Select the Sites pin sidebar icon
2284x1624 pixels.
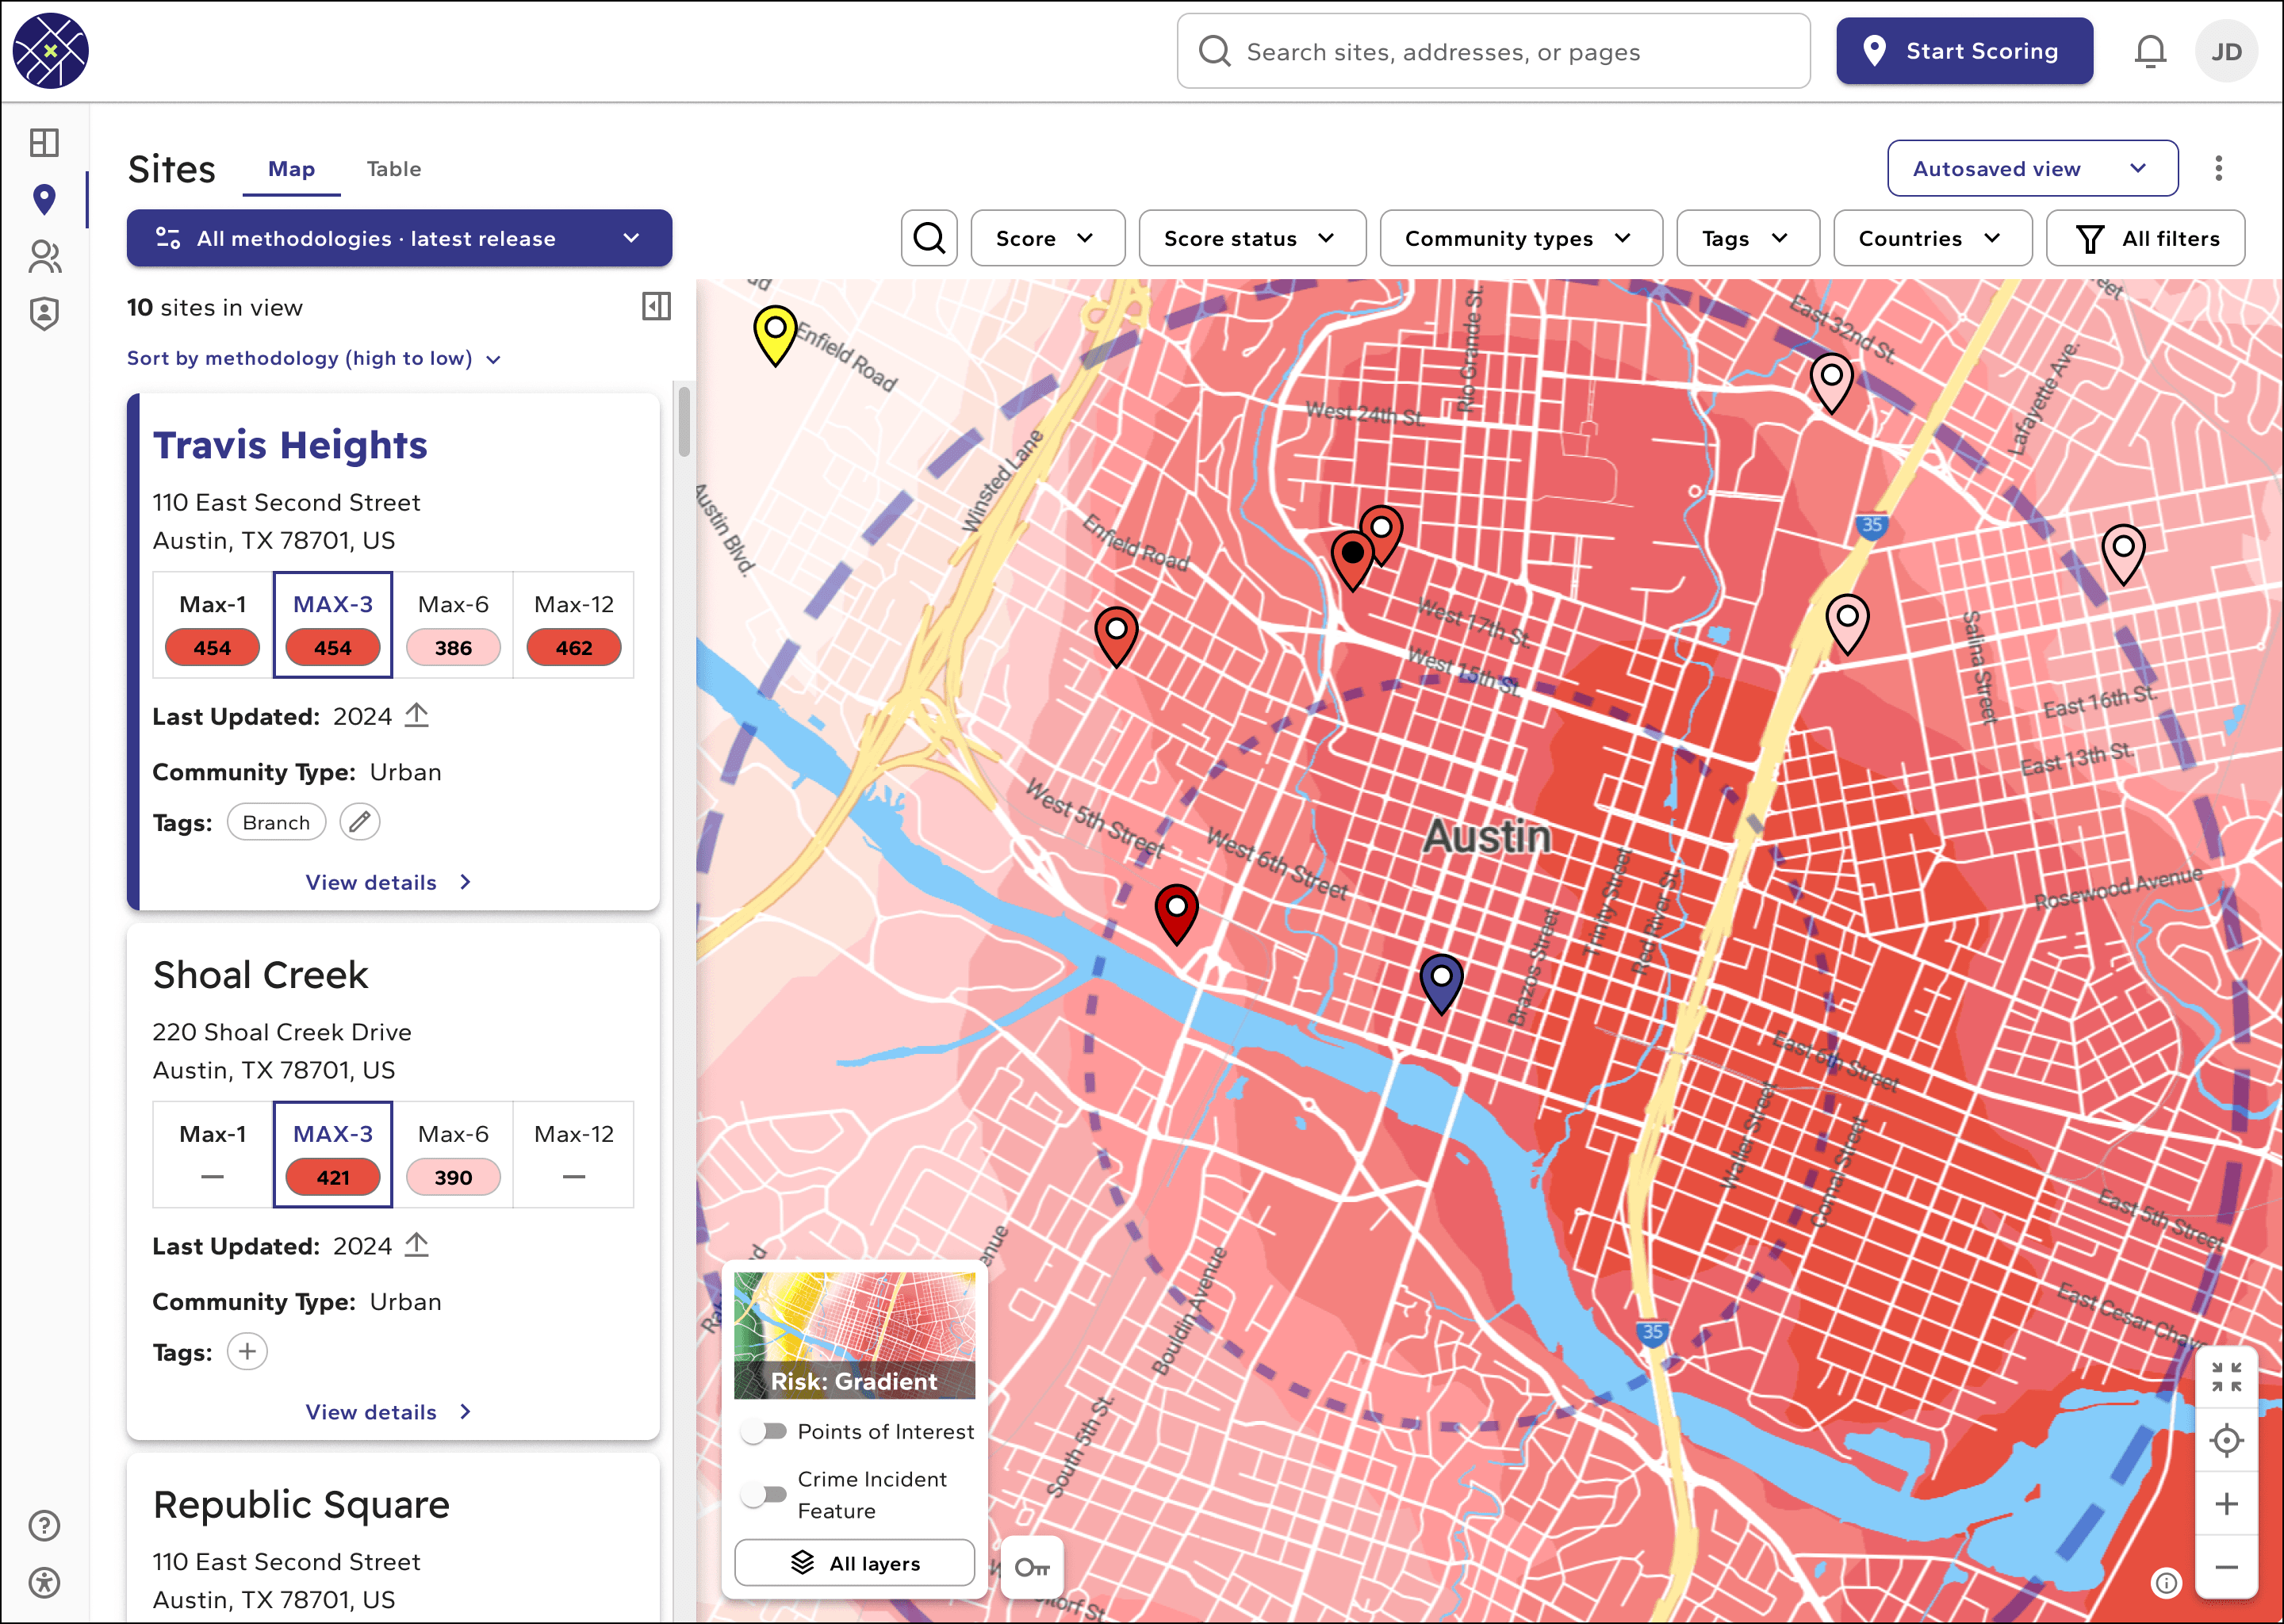click(x=44, y=199)
